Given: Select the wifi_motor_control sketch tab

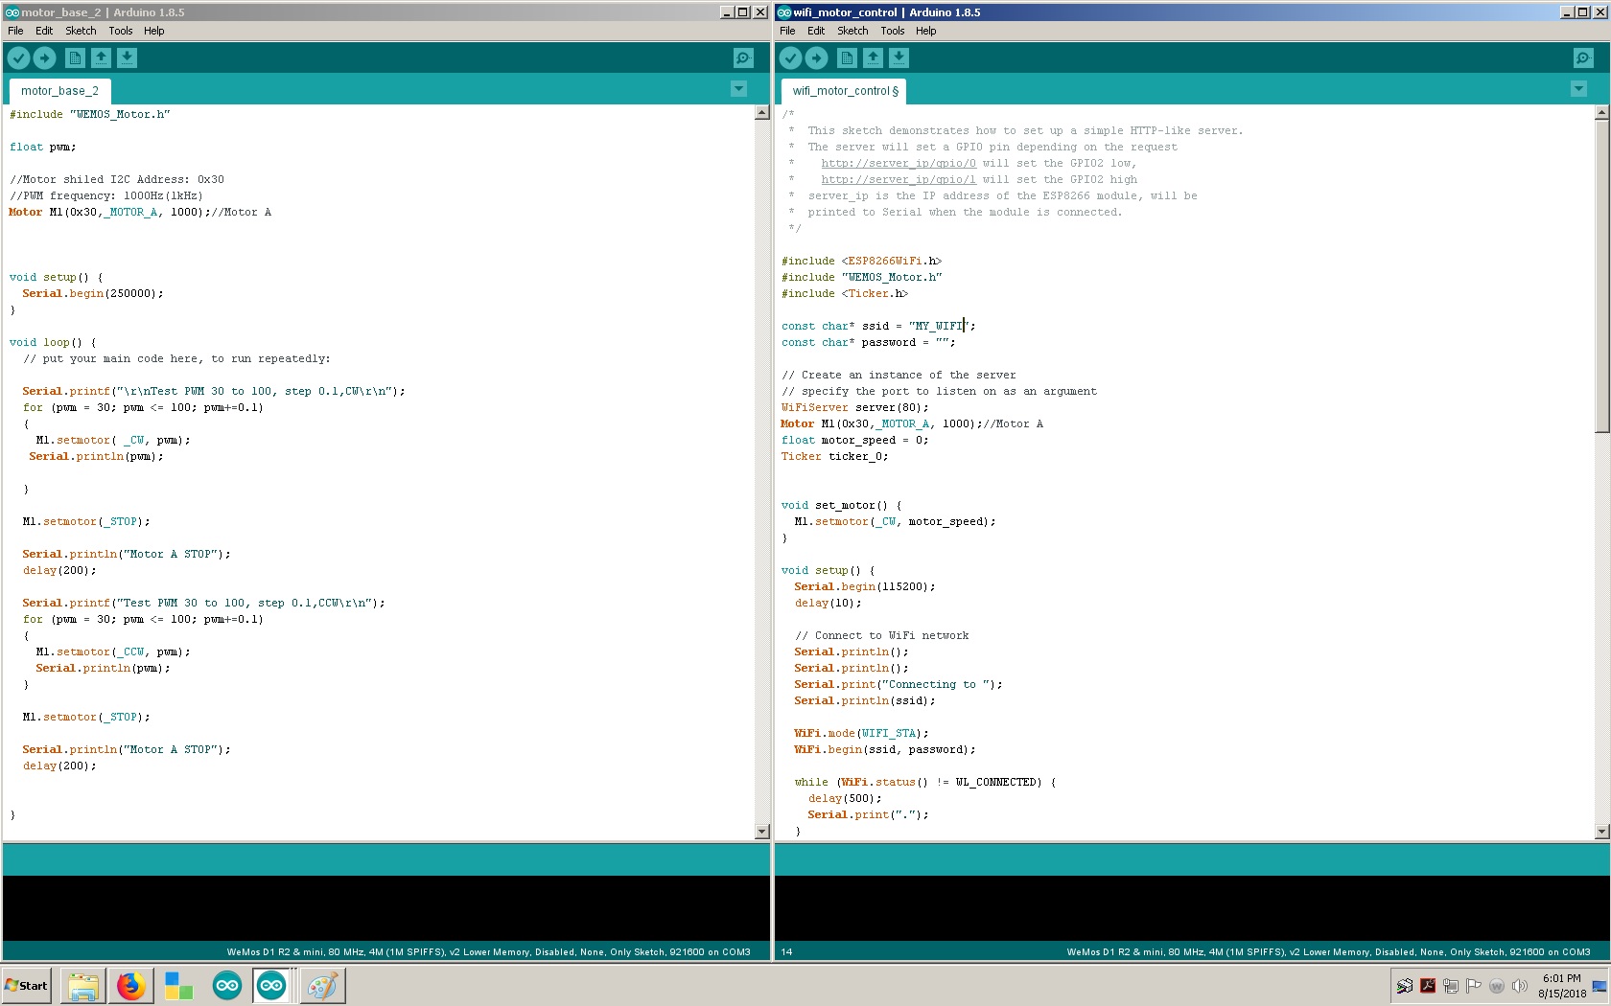Looking at the screenshot, I should click(x=844, y=91).
